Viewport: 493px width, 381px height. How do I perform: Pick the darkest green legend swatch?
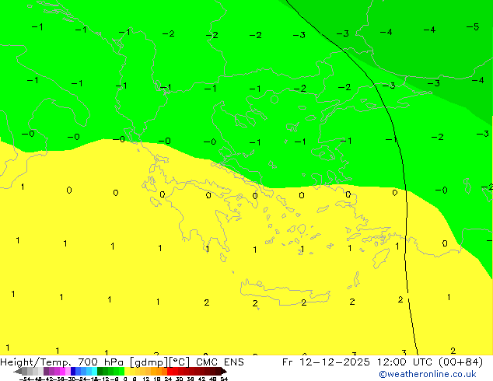click(x=100, y=372)
